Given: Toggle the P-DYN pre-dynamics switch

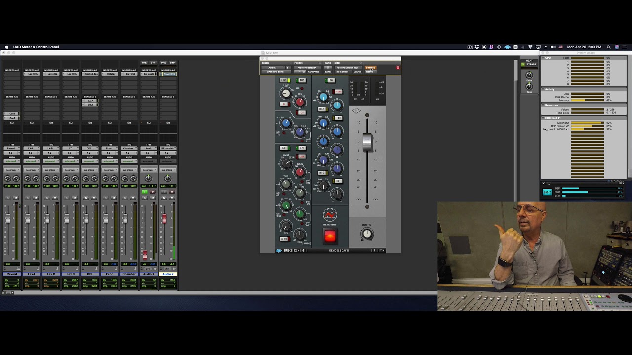Looking at the screenshot, I should tap(337, 92).
